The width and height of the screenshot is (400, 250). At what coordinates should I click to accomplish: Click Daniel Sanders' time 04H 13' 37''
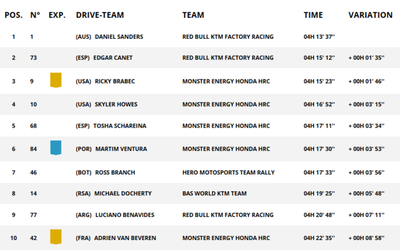coord(319,36)
